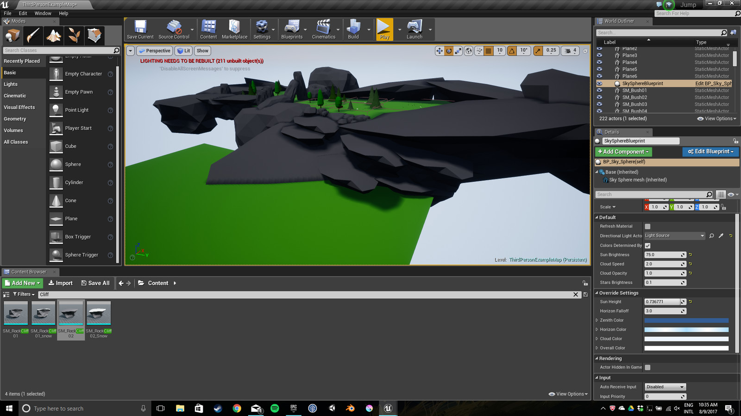Open Filters dropdown in Content Browser

click(x=24, y=294)
